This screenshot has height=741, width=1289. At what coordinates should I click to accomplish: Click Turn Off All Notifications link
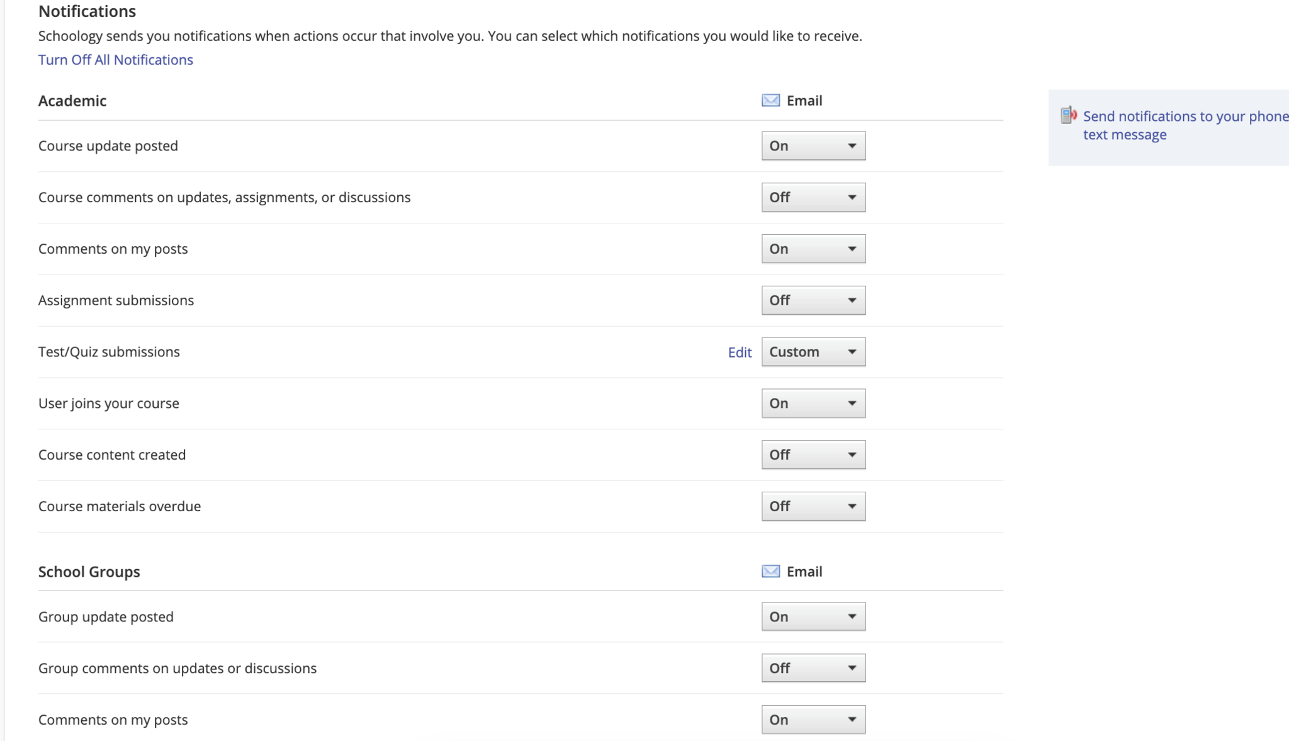pos(116,60)
